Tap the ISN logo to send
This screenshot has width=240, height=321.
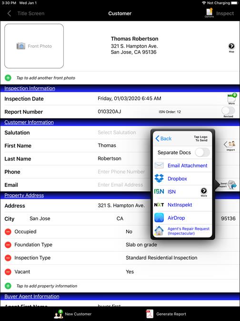pyautogui.click(x=159, y=192)
